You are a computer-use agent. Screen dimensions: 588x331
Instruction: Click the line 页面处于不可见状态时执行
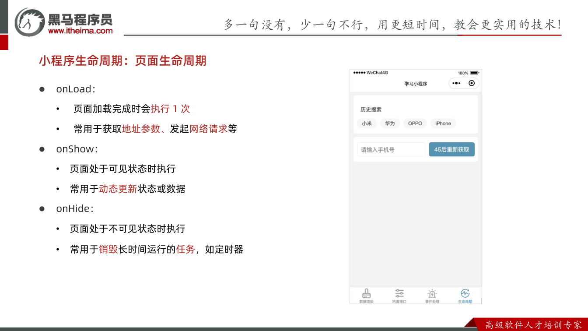128,229
